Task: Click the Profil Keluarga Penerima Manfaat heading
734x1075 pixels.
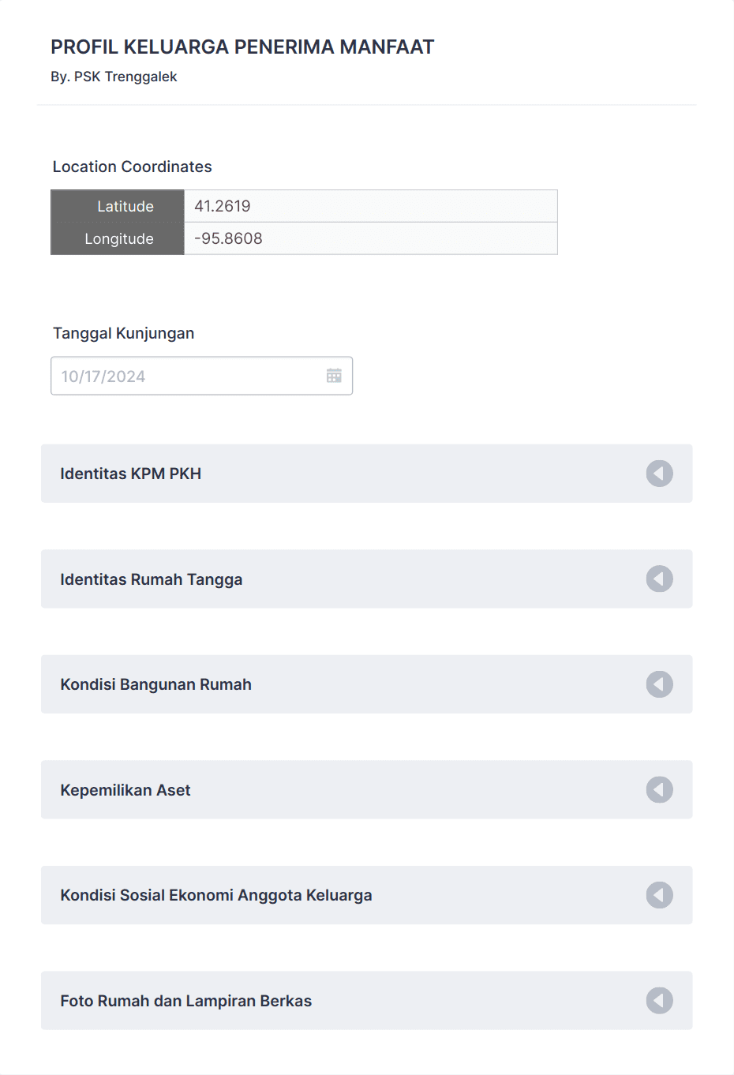Action: click(x=242, y=47)
